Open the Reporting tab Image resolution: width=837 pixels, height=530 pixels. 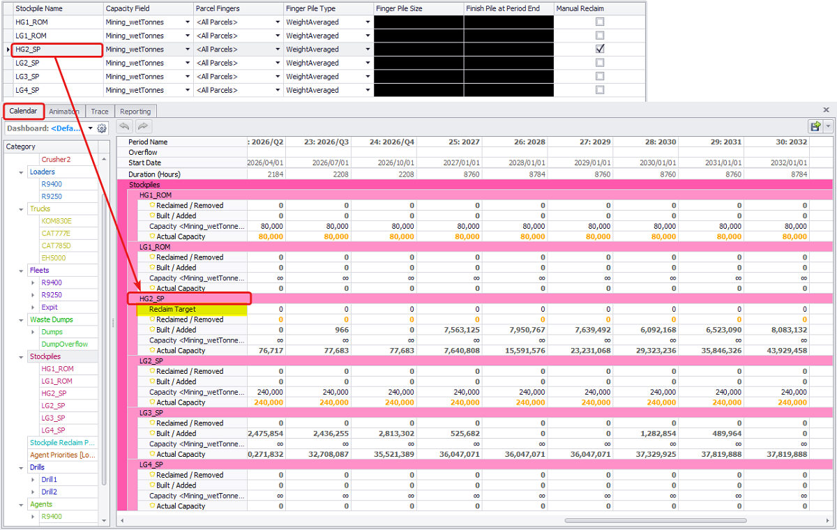point(135,112)
